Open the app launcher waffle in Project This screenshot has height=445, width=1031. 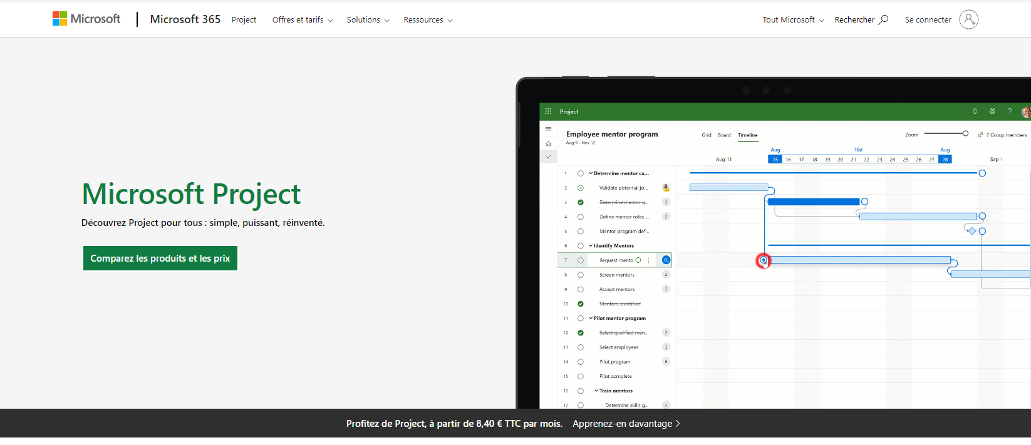coord(548,111)
